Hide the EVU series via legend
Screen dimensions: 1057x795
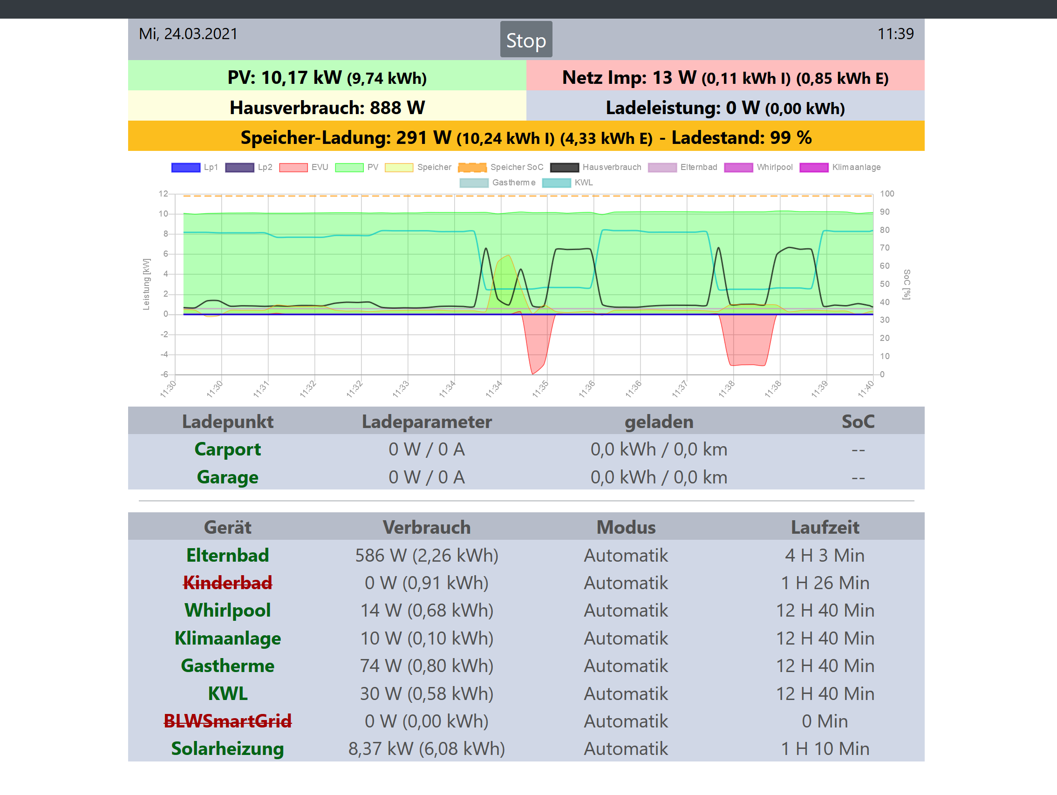point(293,167)
